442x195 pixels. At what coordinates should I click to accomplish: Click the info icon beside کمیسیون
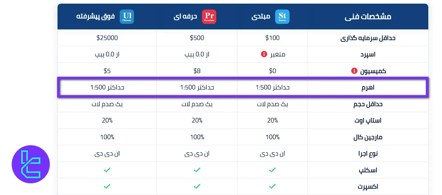coord(354,71)
